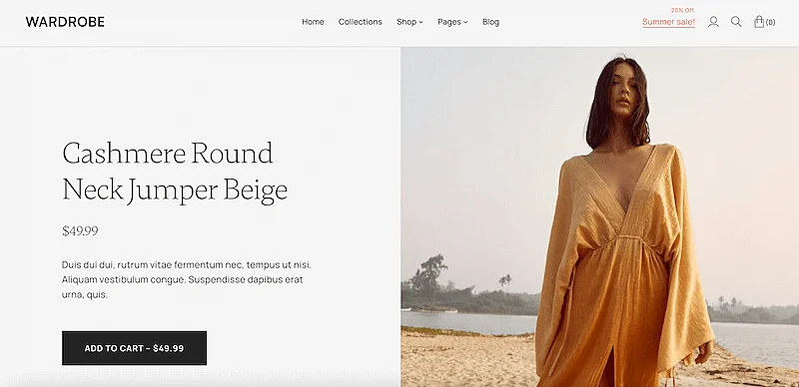Click the 20% Off label
Screen dimensions: 799x387
point(683,10)
